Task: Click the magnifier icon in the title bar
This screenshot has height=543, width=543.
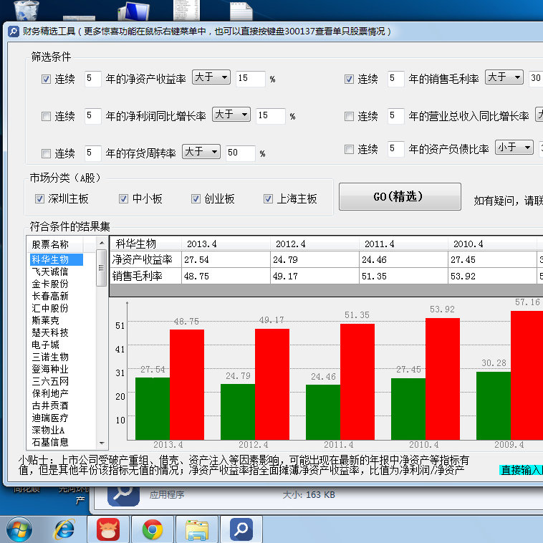Action: click(13, 31)
